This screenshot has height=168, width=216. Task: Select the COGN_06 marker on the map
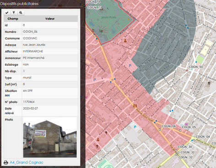[160, 130]
